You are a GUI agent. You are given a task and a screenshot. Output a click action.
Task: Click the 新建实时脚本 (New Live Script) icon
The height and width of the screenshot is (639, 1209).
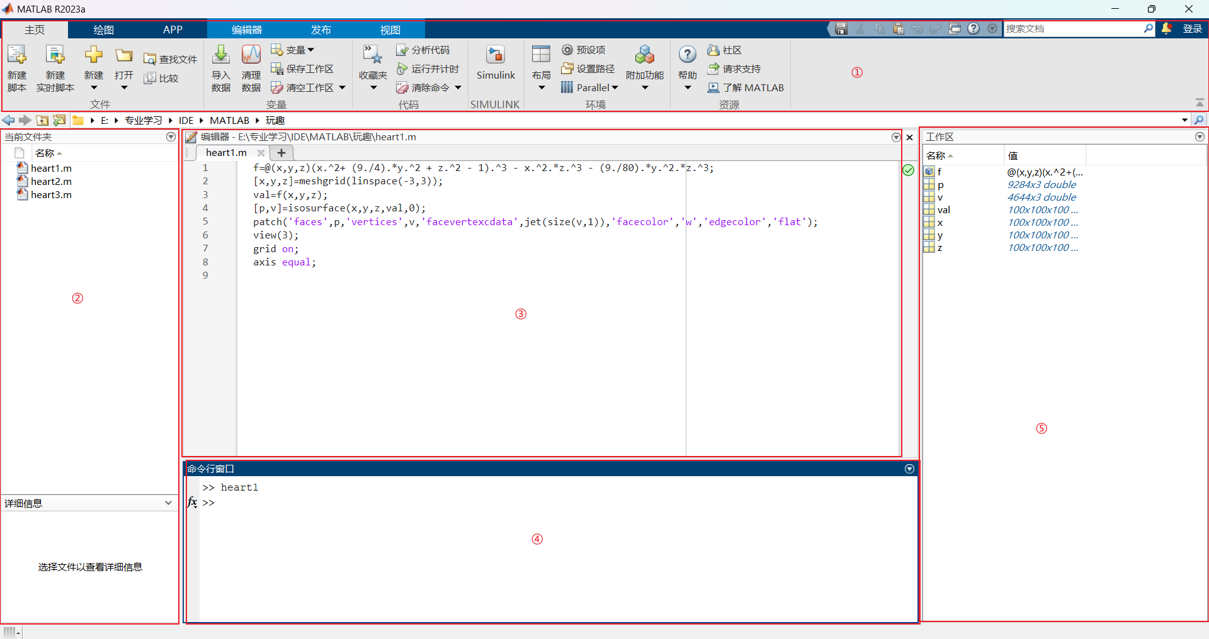(x=55, y=55)
